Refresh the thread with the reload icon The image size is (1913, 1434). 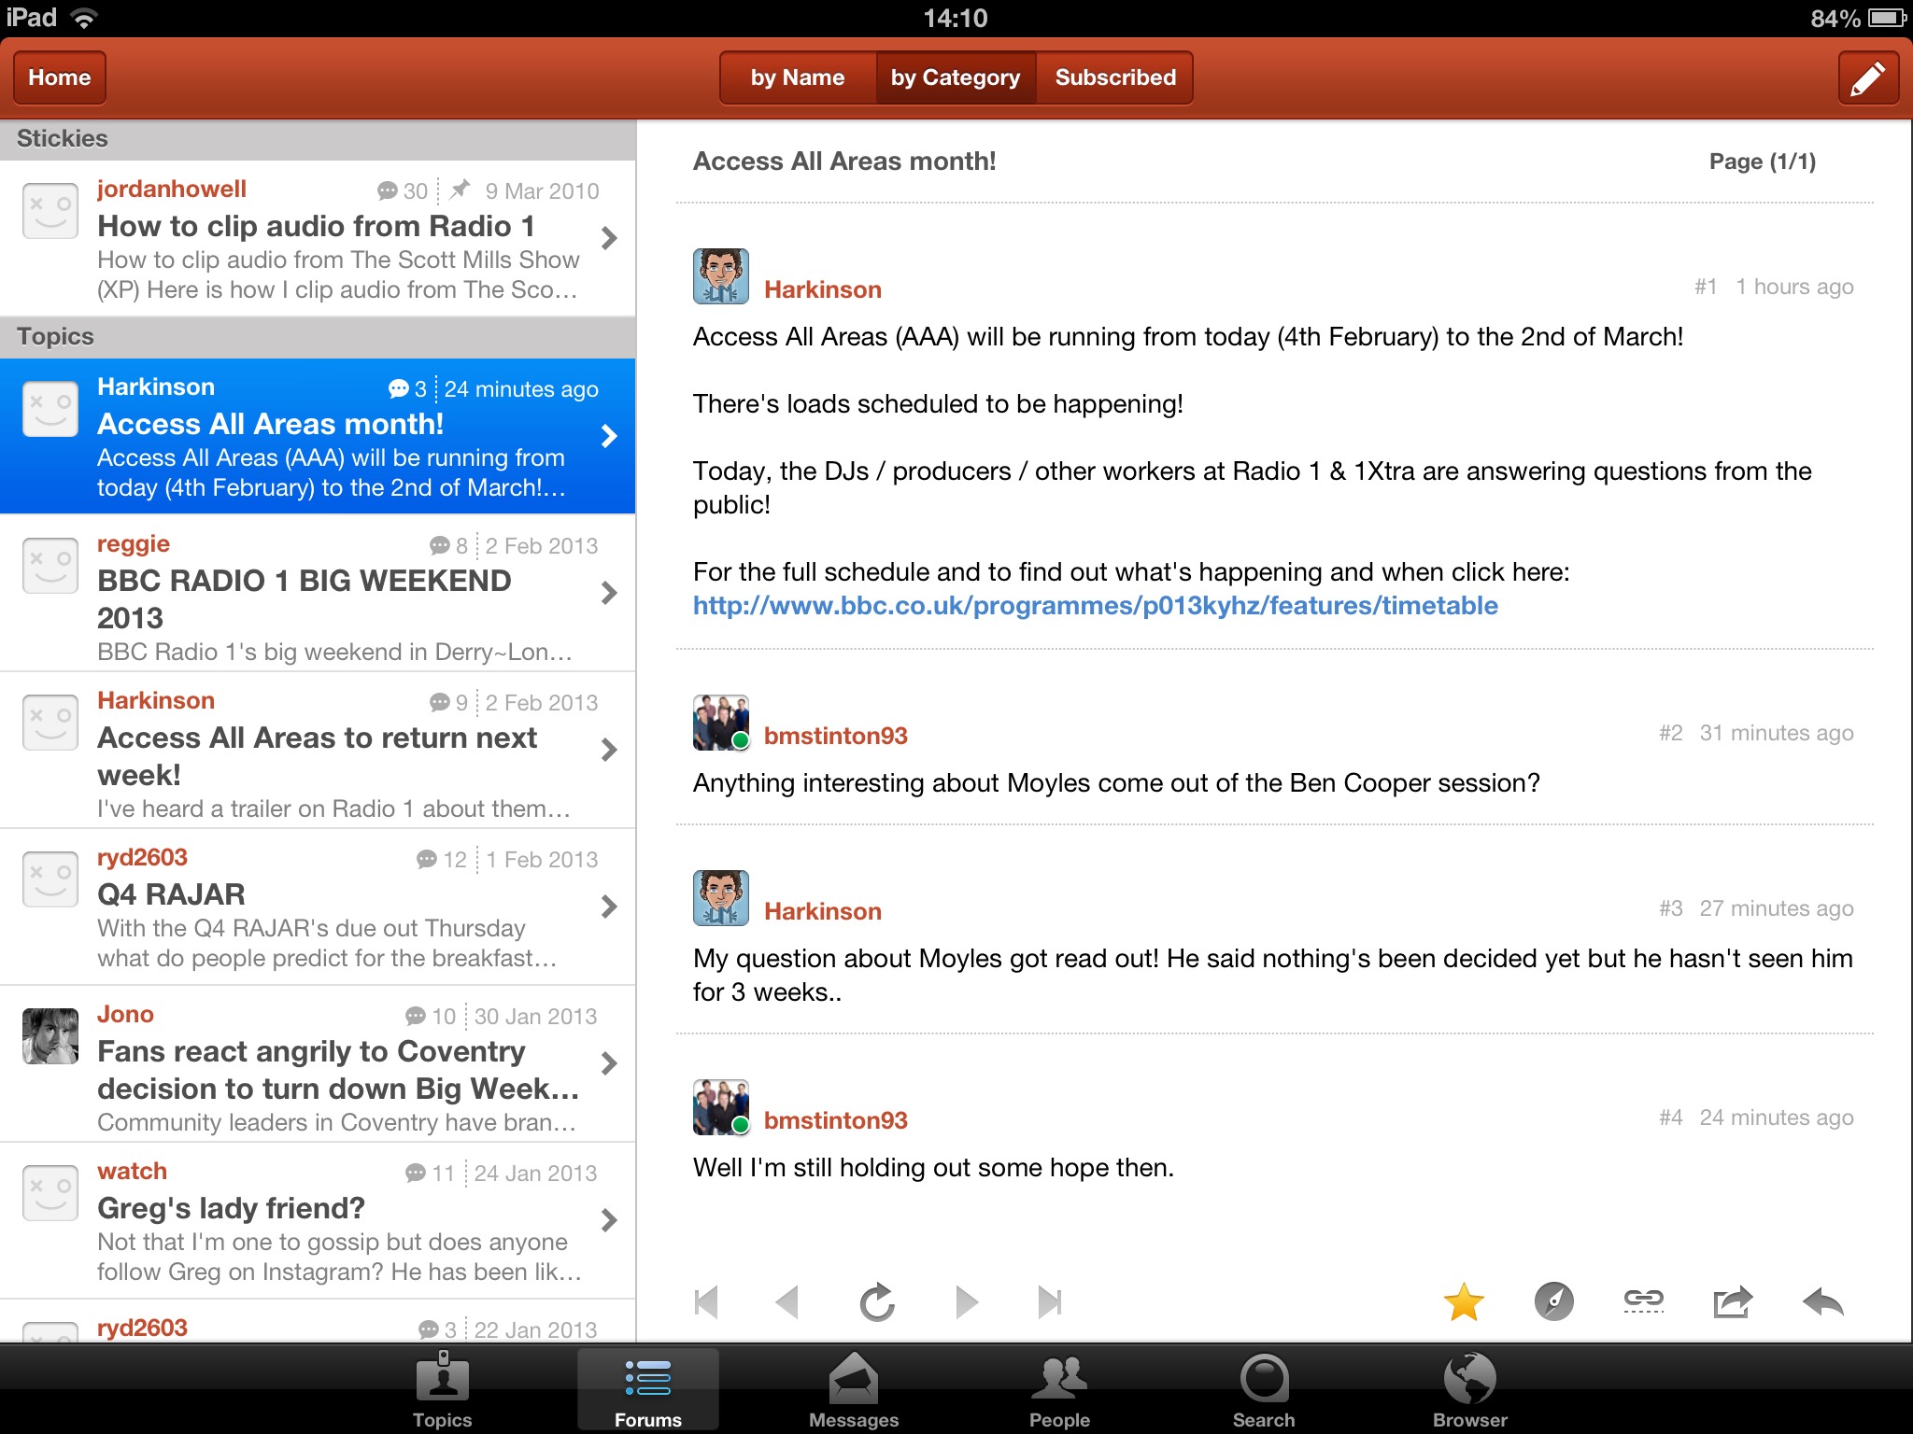[877, 1301]
